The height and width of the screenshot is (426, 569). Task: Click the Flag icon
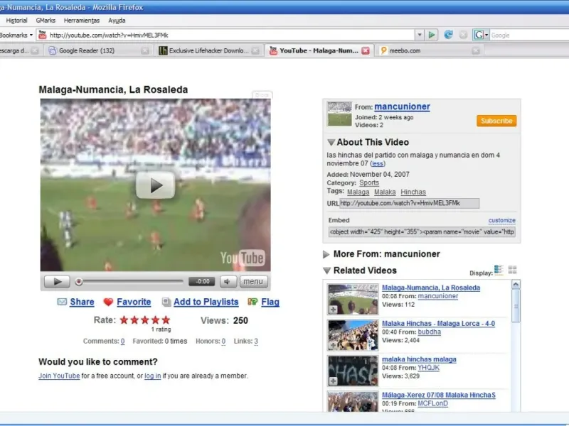252,302
